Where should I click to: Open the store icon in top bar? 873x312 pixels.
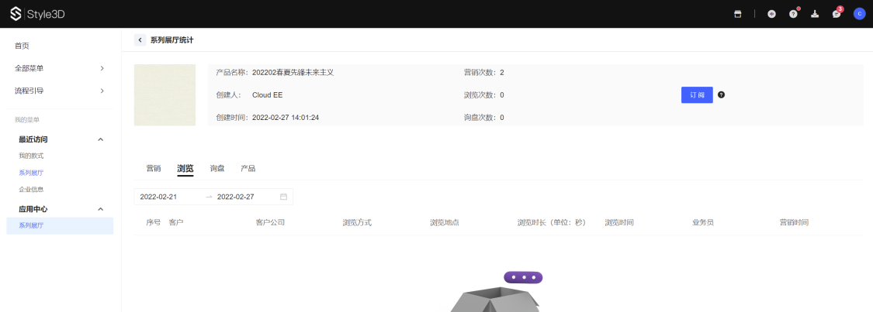(737, 14)
